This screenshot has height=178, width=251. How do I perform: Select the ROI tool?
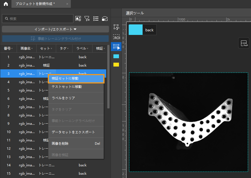(x=116, y=37)
